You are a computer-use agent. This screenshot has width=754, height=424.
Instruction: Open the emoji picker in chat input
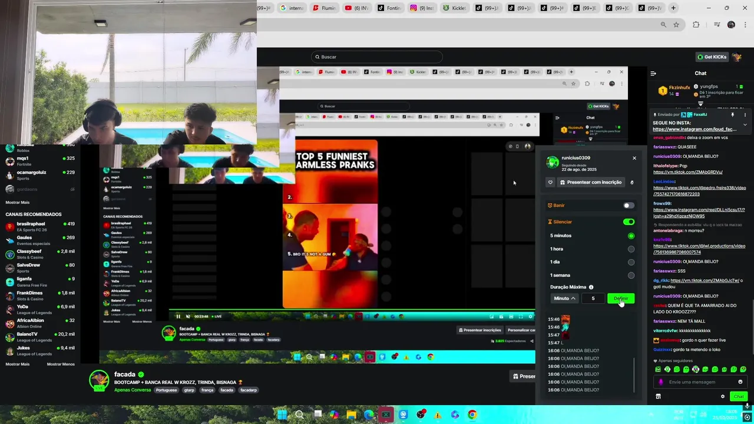(x=740, y=382)
